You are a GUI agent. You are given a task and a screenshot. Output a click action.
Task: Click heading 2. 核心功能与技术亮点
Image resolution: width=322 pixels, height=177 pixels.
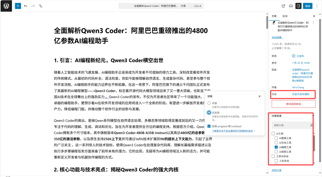[116, 170]
